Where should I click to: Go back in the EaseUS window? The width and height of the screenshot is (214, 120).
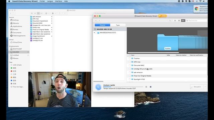coord(96,21)
